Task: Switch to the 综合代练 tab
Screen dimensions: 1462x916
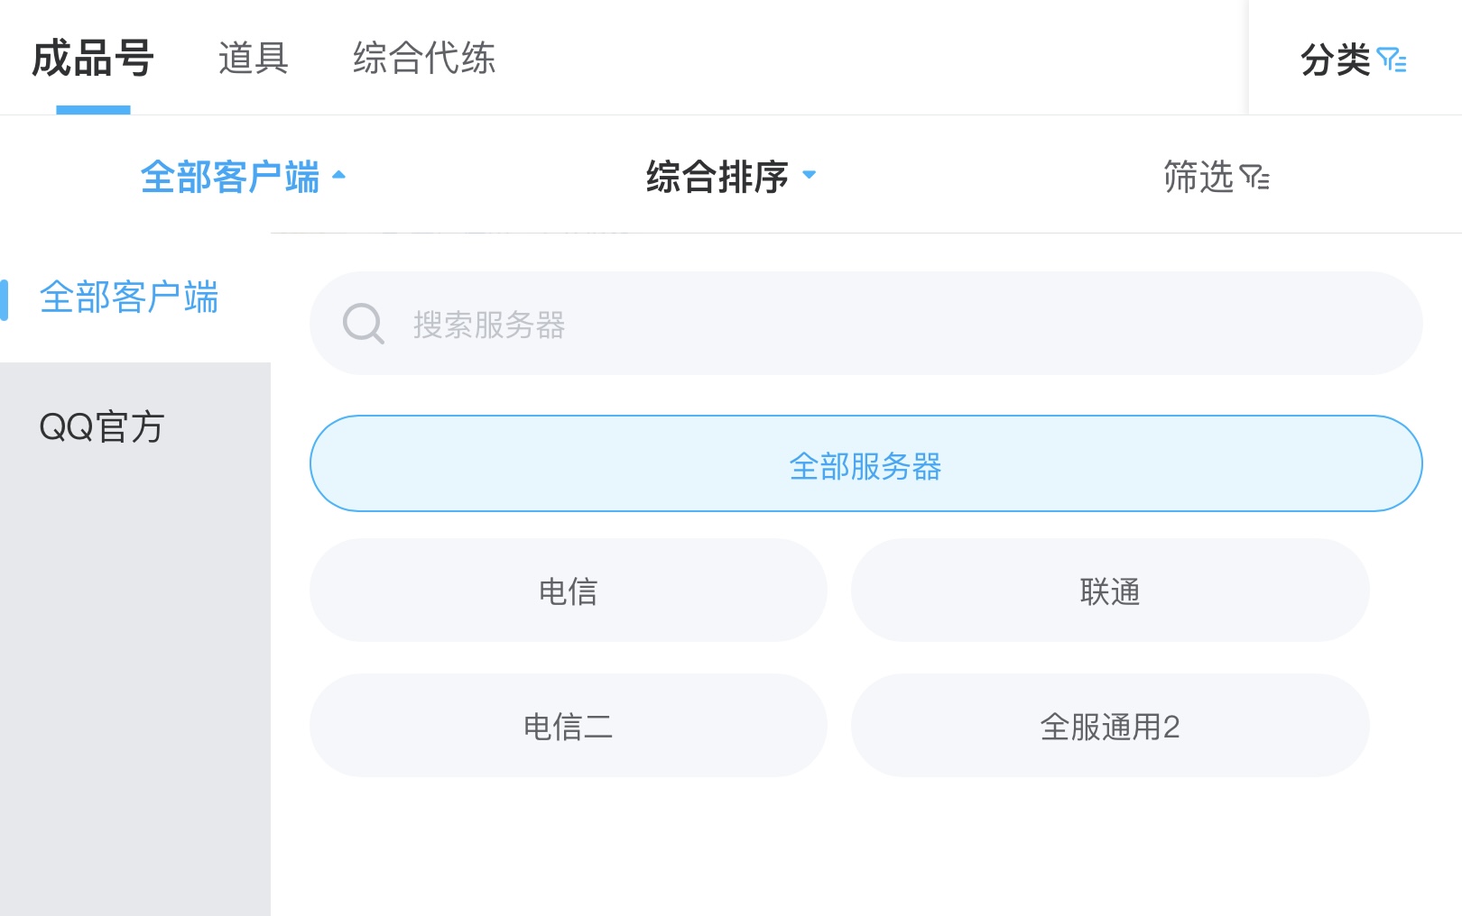Action: (x=424, y=59)
